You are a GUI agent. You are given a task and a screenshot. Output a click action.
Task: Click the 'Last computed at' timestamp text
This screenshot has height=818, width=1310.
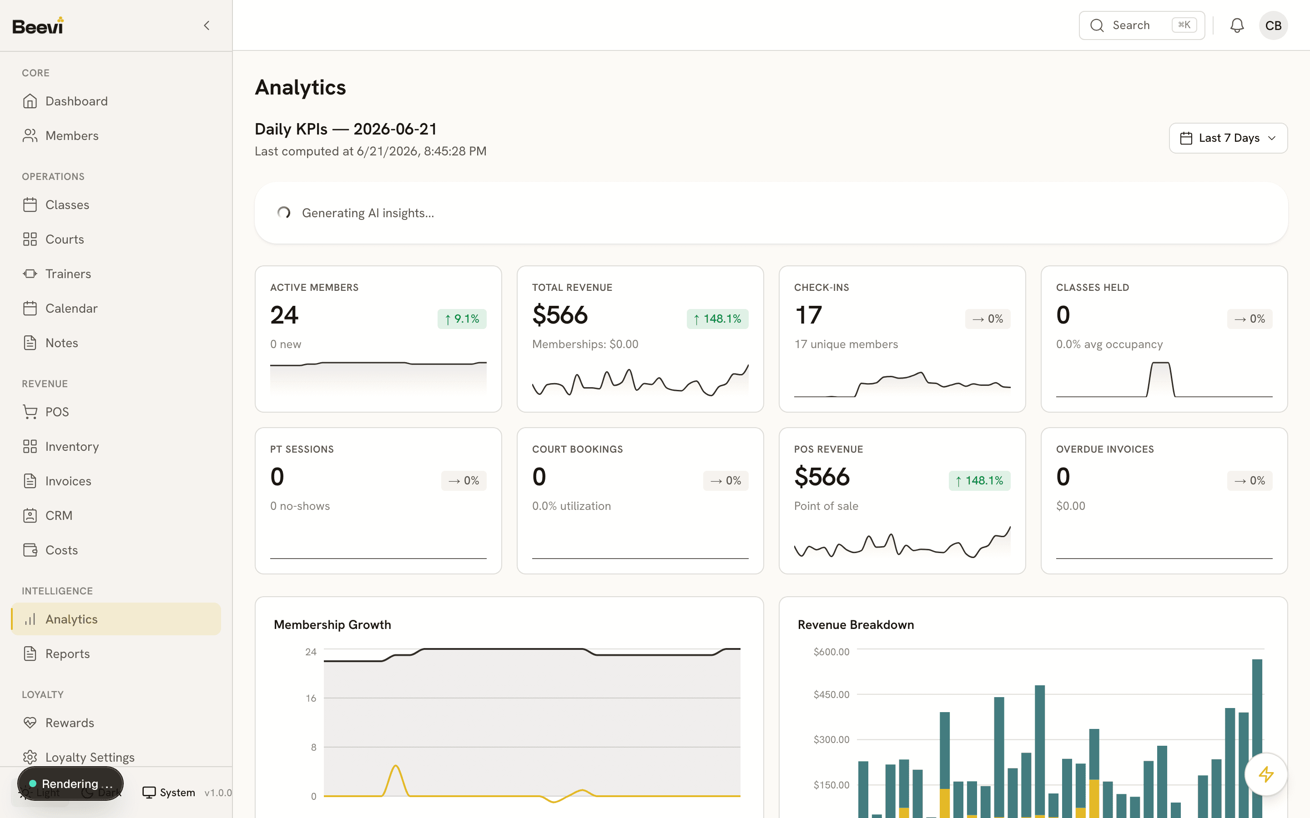pos(370,151)
